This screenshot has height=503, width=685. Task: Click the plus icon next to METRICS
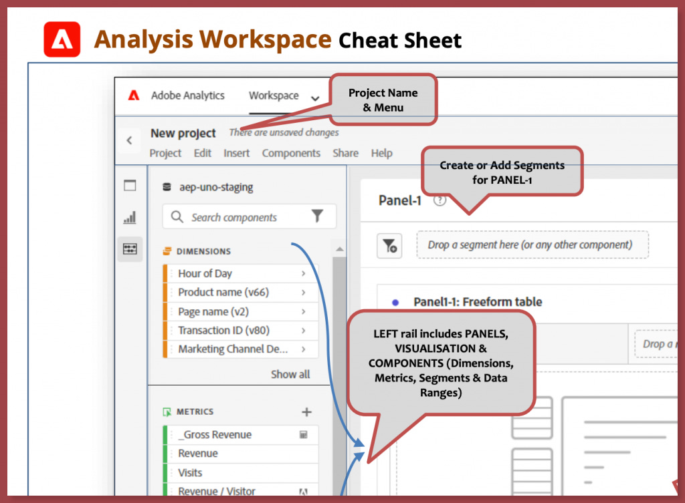[x=306, y=411]
